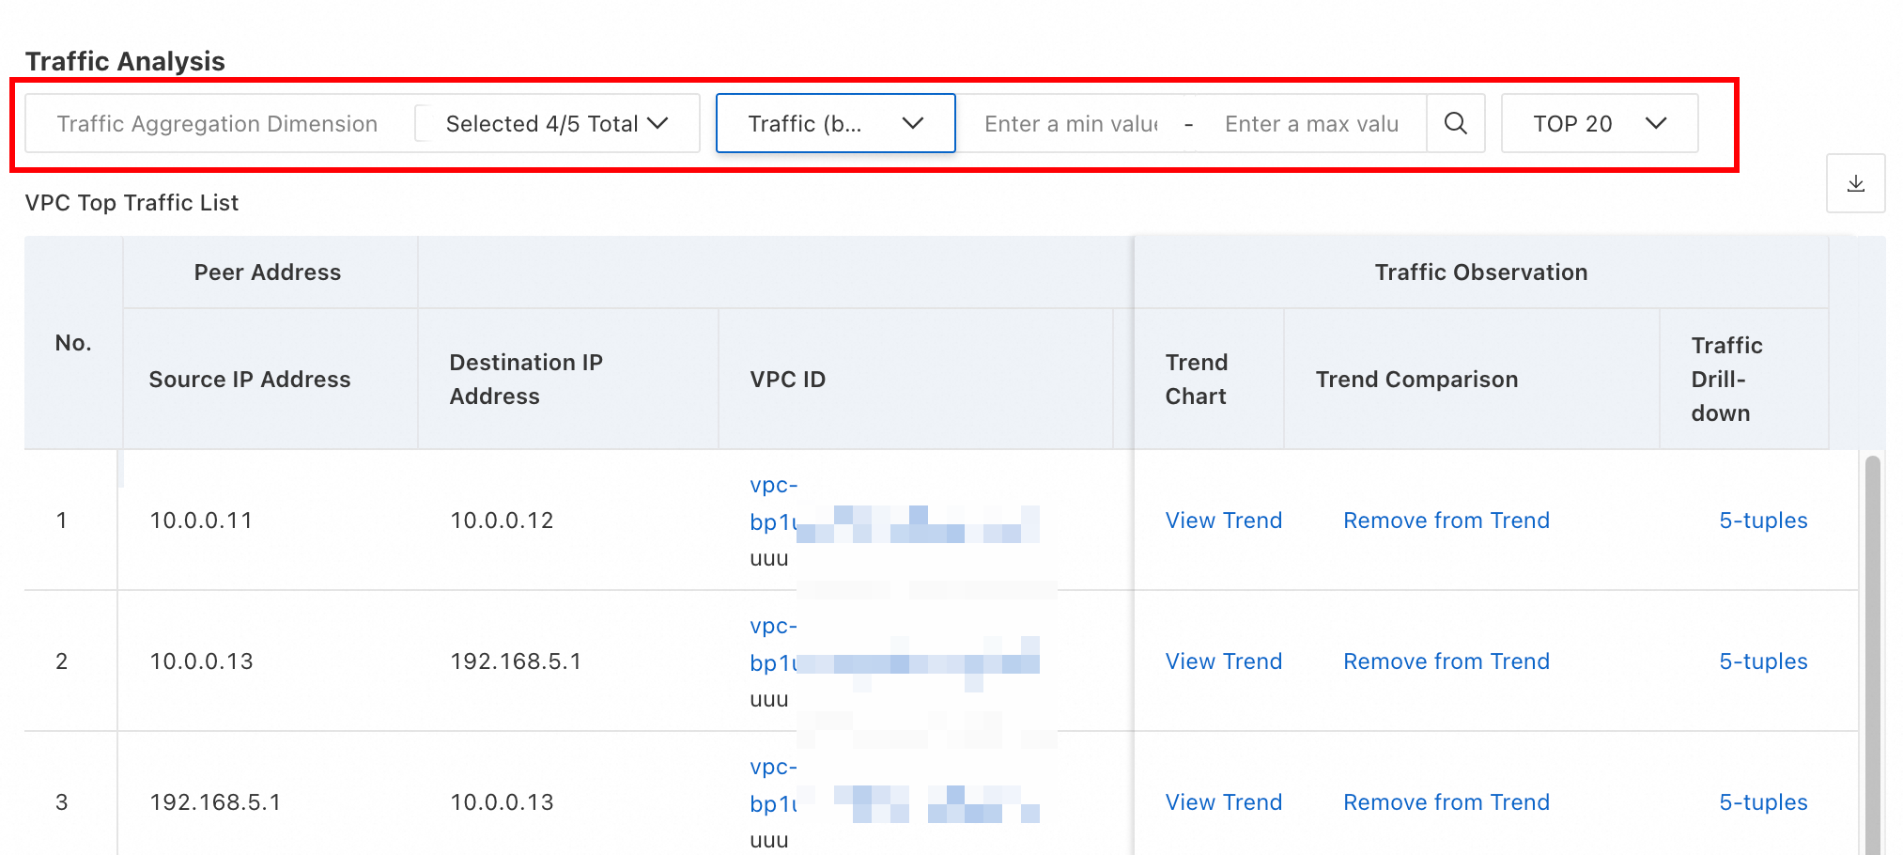Open the VPC ID link in row 2
1903x855 pixels.
point(774,662)
